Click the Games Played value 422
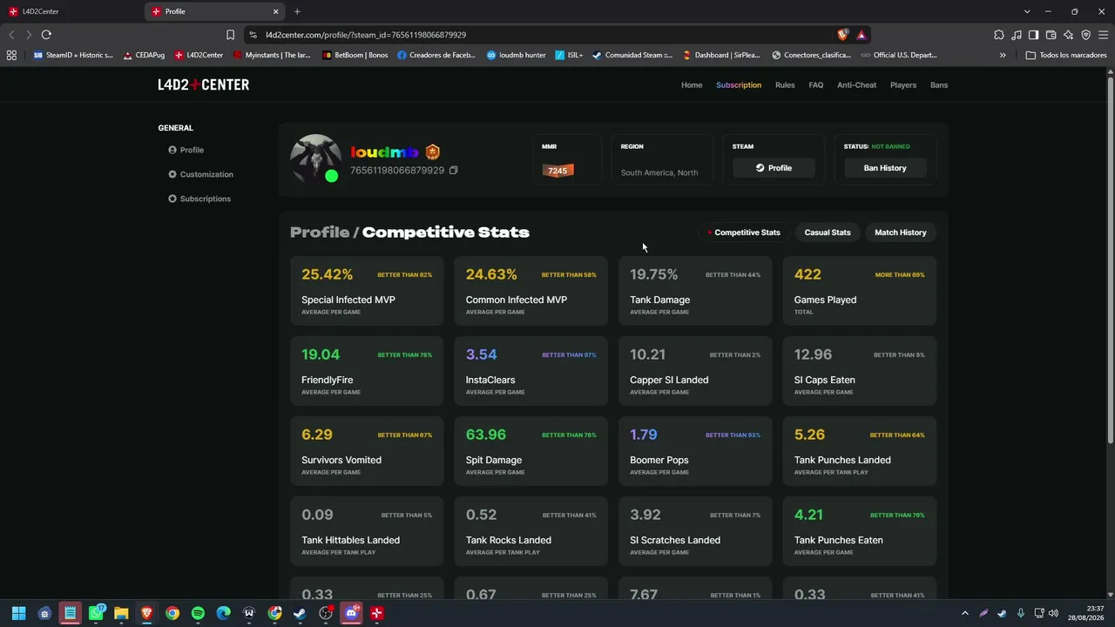 point(808,274)
